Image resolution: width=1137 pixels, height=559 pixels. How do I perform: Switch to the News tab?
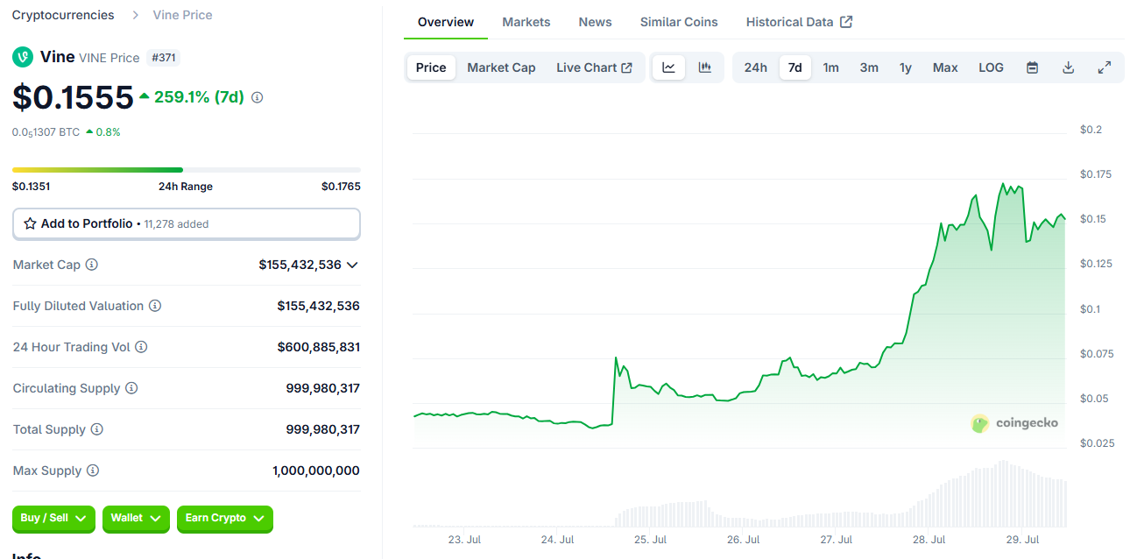596,22
